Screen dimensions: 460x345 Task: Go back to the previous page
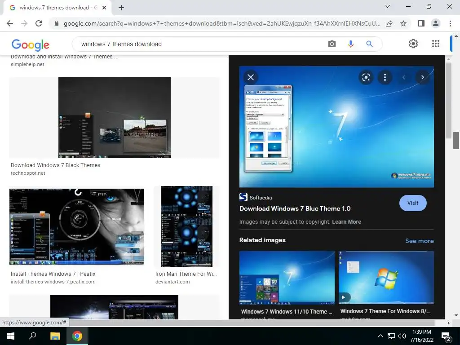point(10,23)
